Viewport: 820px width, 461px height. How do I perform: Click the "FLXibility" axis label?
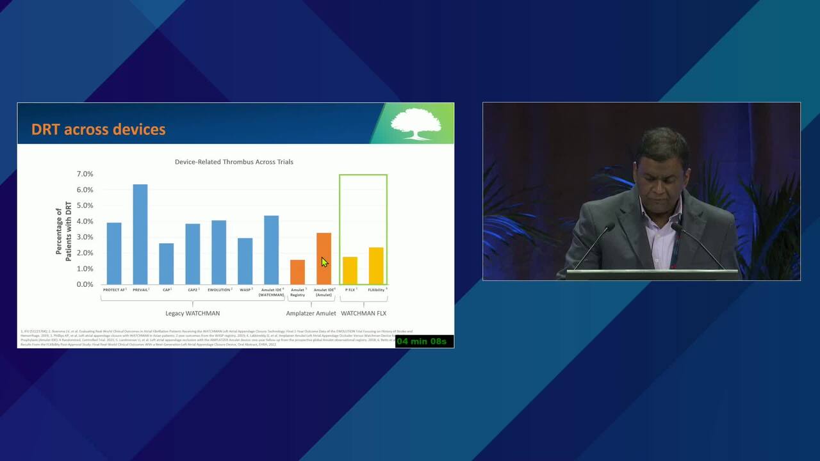click(377, 290)
